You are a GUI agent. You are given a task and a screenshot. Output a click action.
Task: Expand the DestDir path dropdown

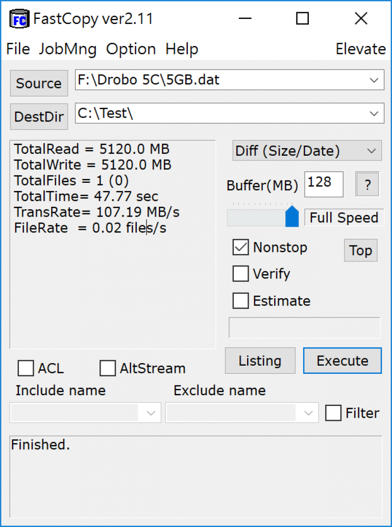click(x=374, y=113)
